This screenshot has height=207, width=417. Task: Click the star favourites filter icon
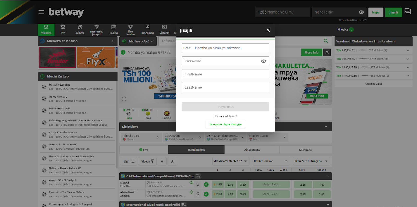[172, 161]
